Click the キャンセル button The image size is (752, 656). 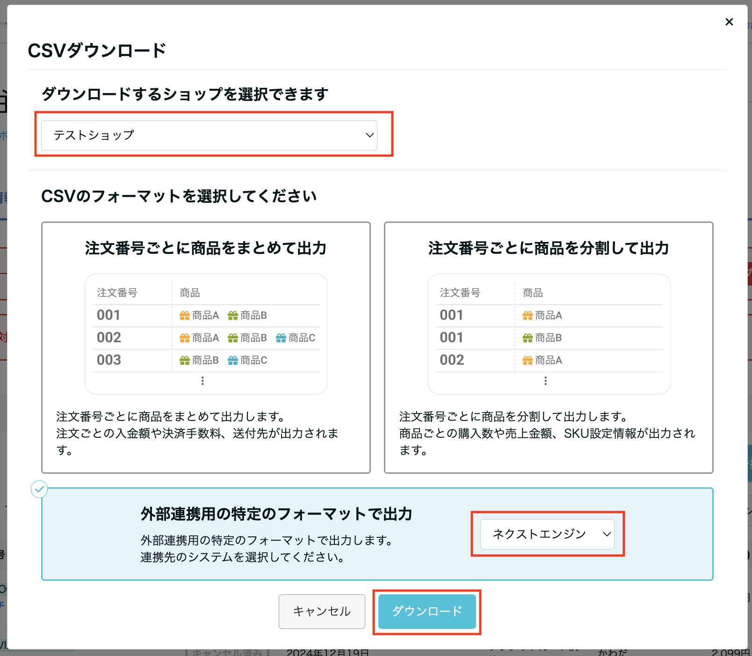coord(322,611)
